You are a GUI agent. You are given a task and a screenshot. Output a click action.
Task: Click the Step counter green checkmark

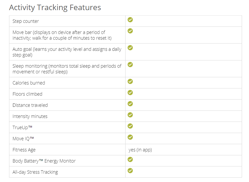(130, 20)
